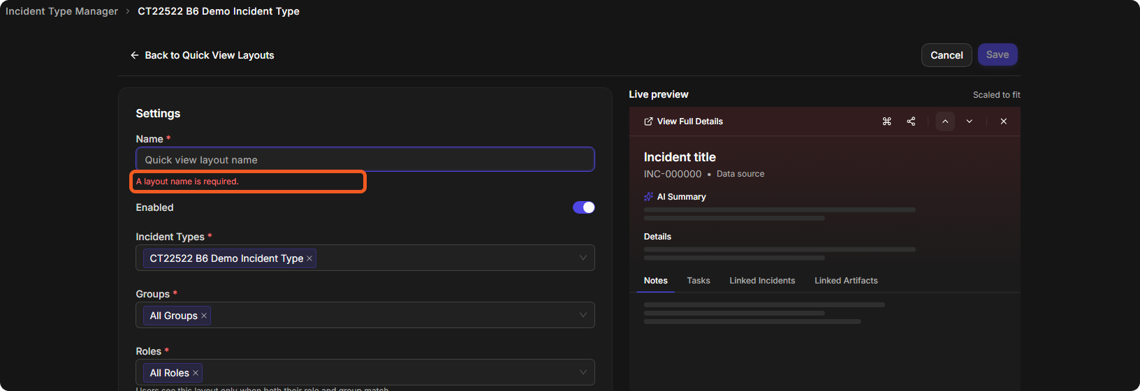Click the back arrow icon beside Quick View Layouts
Screen dimensions: 1140x391
point(135,55)
